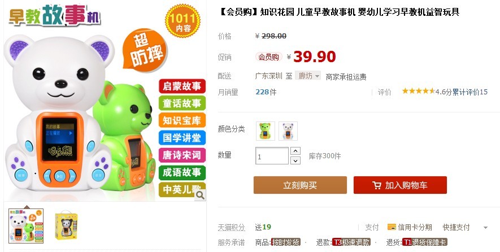Select the green bear color option

pos(266,131)
